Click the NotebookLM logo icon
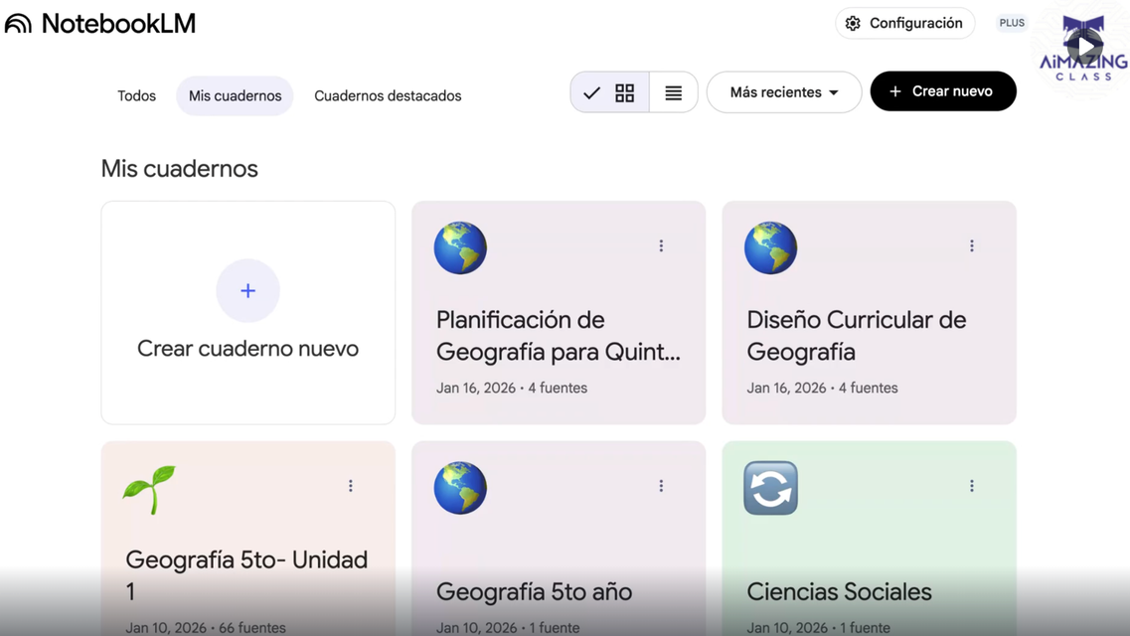 point(19,24)
